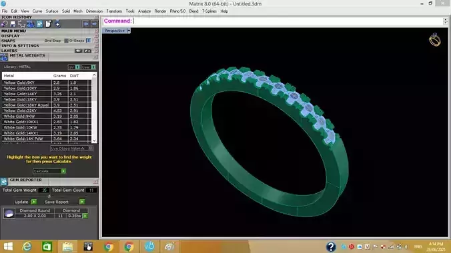Click the first Layers oval icon
The width and height of the screenshot is (451, 253).
point(79,51)
